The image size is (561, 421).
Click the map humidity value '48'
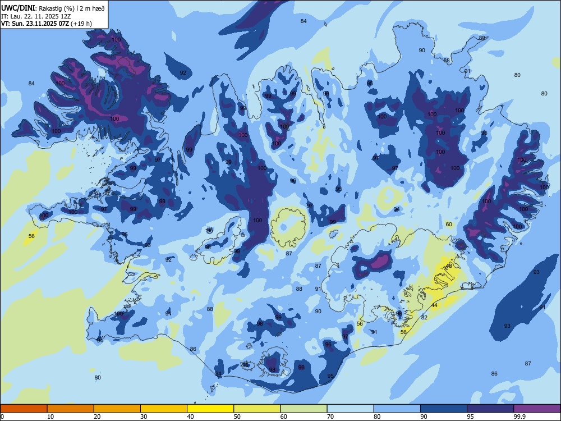[449, 266]
